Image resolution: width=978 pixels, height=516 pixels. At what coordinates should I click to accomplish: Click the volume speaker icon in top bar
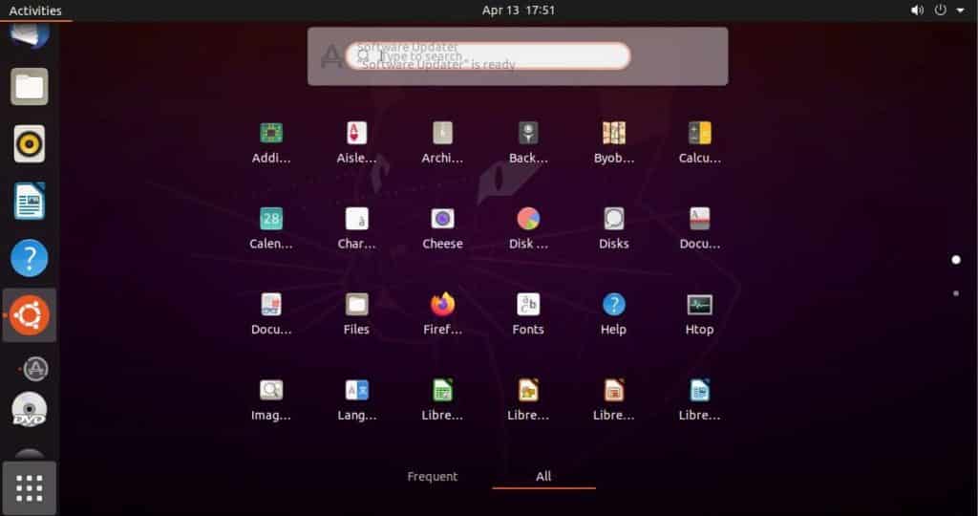point(917,10)
